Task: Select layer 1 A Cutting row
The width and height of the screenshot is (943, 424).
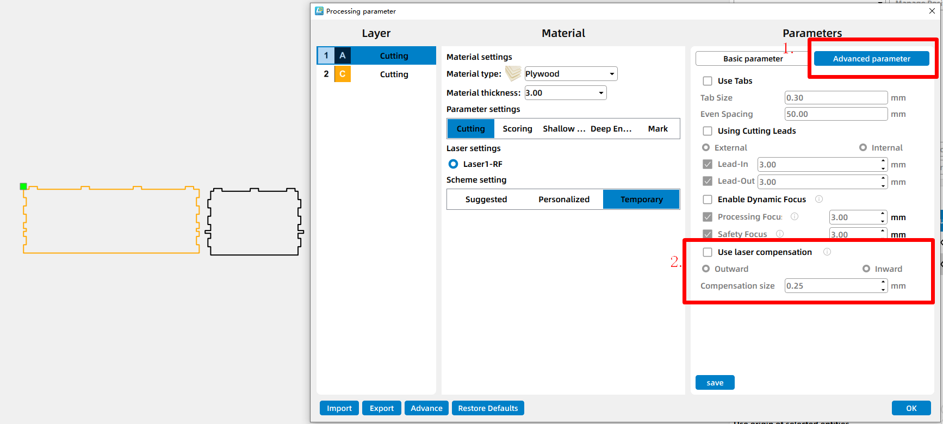Action: (376, 55)
